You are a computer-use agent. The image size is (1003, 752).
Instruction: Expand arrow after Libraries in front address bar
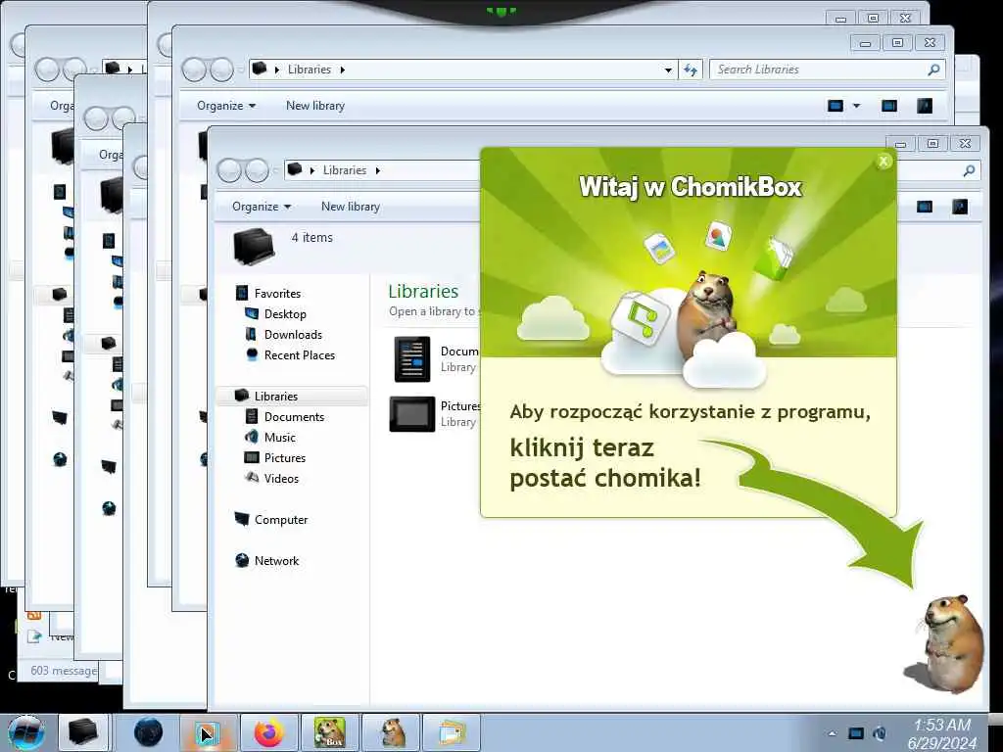click(x=378, y=170)
